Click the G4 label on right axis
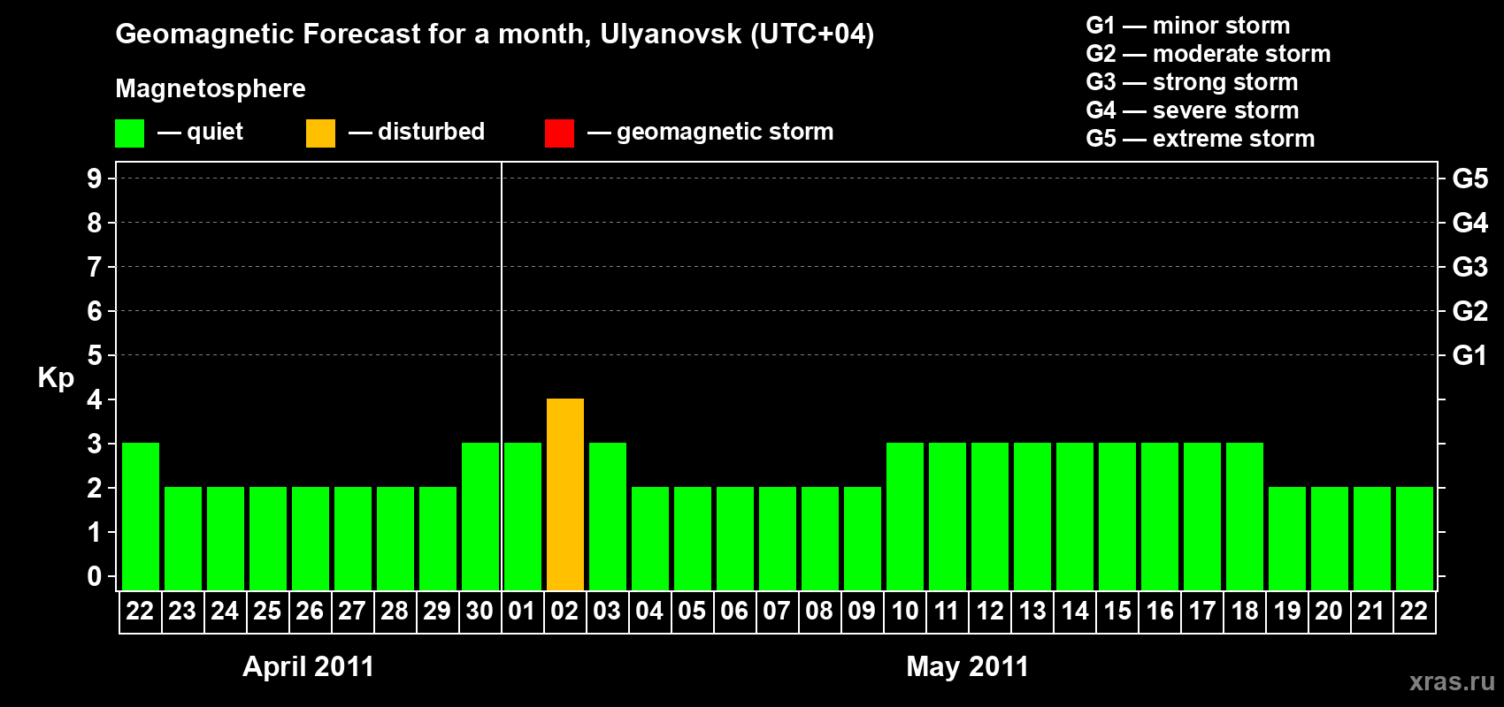1504x707 pixels. (1470, 223)
